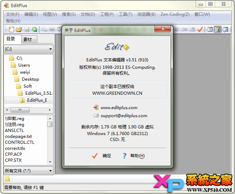Click the folder icon in bottom bar
235x194 pixels.
click(7, 179)
